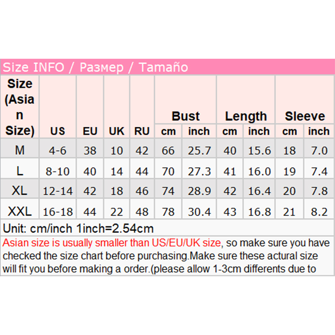This screenshot has height=335, width=335.
Task: Select the length value 16.4 inch
Action: point(259,191)
